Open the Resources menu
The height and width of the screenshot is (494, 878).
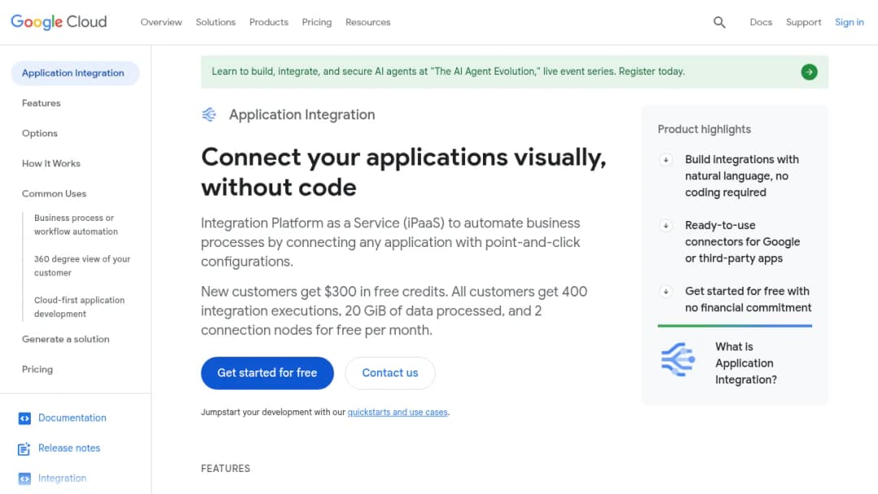point(368,23)
